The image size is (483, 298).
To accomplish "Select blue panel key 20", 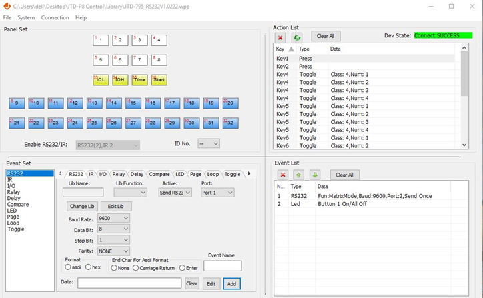I will [230, 103].
